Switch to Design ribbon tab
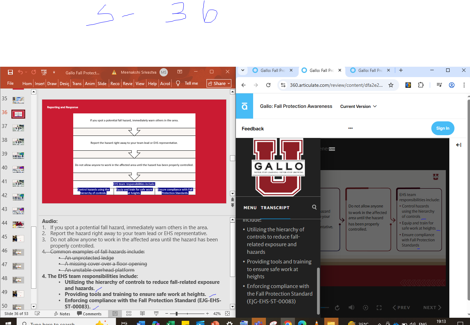The height and width of the screenshot is (325, 470). (64, 83)
